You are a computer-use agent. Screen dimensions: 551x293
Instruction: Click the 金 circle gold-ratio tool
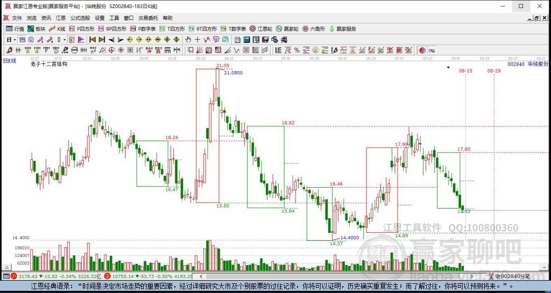point(315,50)
